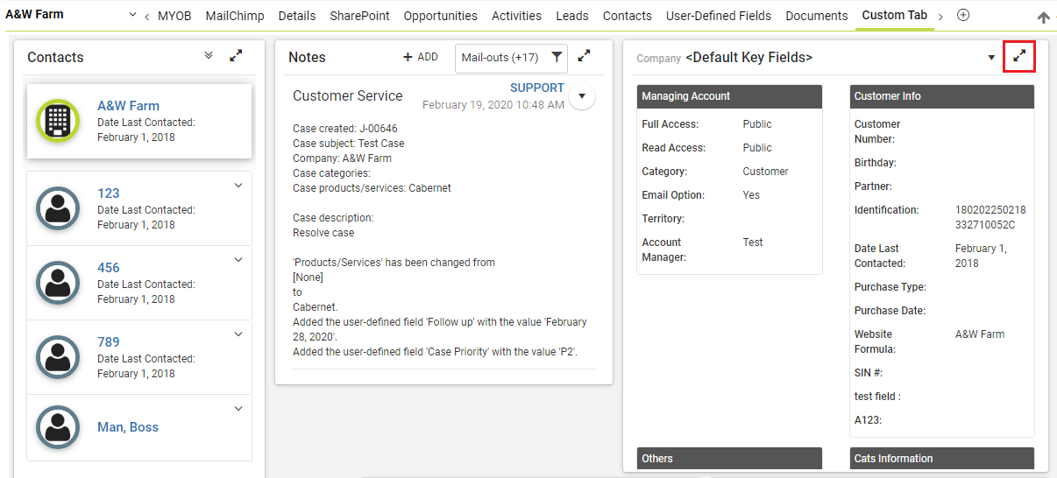Expand the Company key fields panel
This screenshot has height=478, width=1057.
click(1019, 56)
